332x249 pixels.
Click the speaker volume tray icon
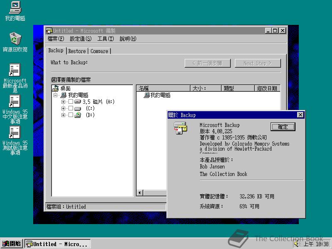[296, 244]
